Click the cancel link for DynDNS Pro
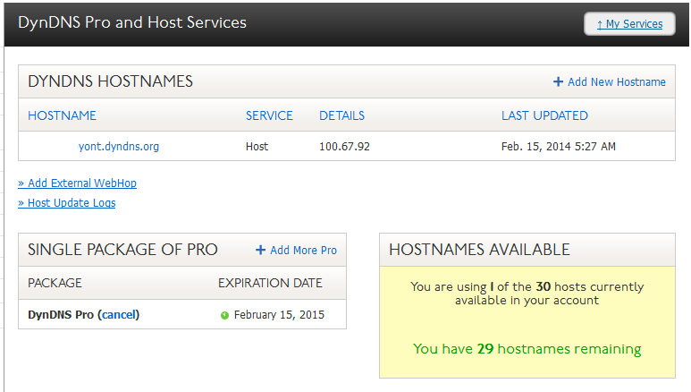This screenshot has height=392, width=691. coord(120,315)
